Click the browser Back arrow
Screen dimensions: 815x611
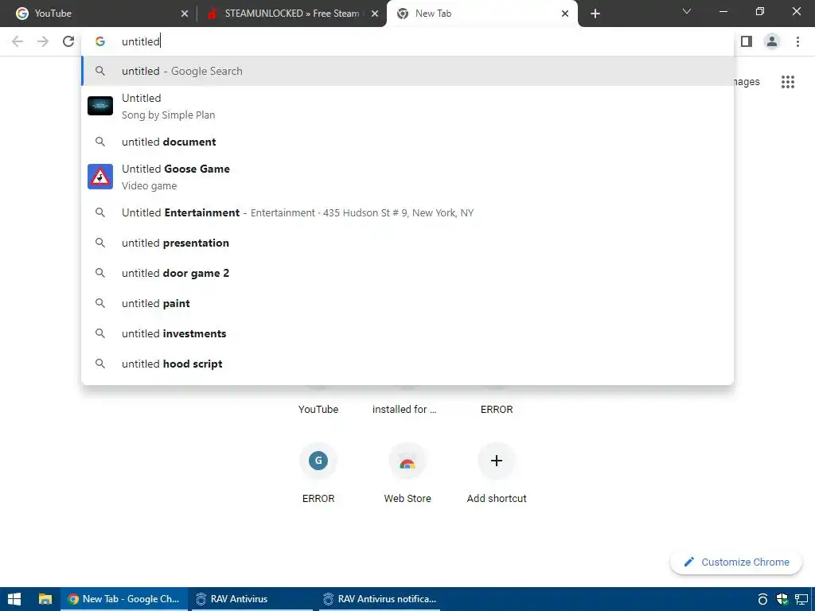coord(18,41)
